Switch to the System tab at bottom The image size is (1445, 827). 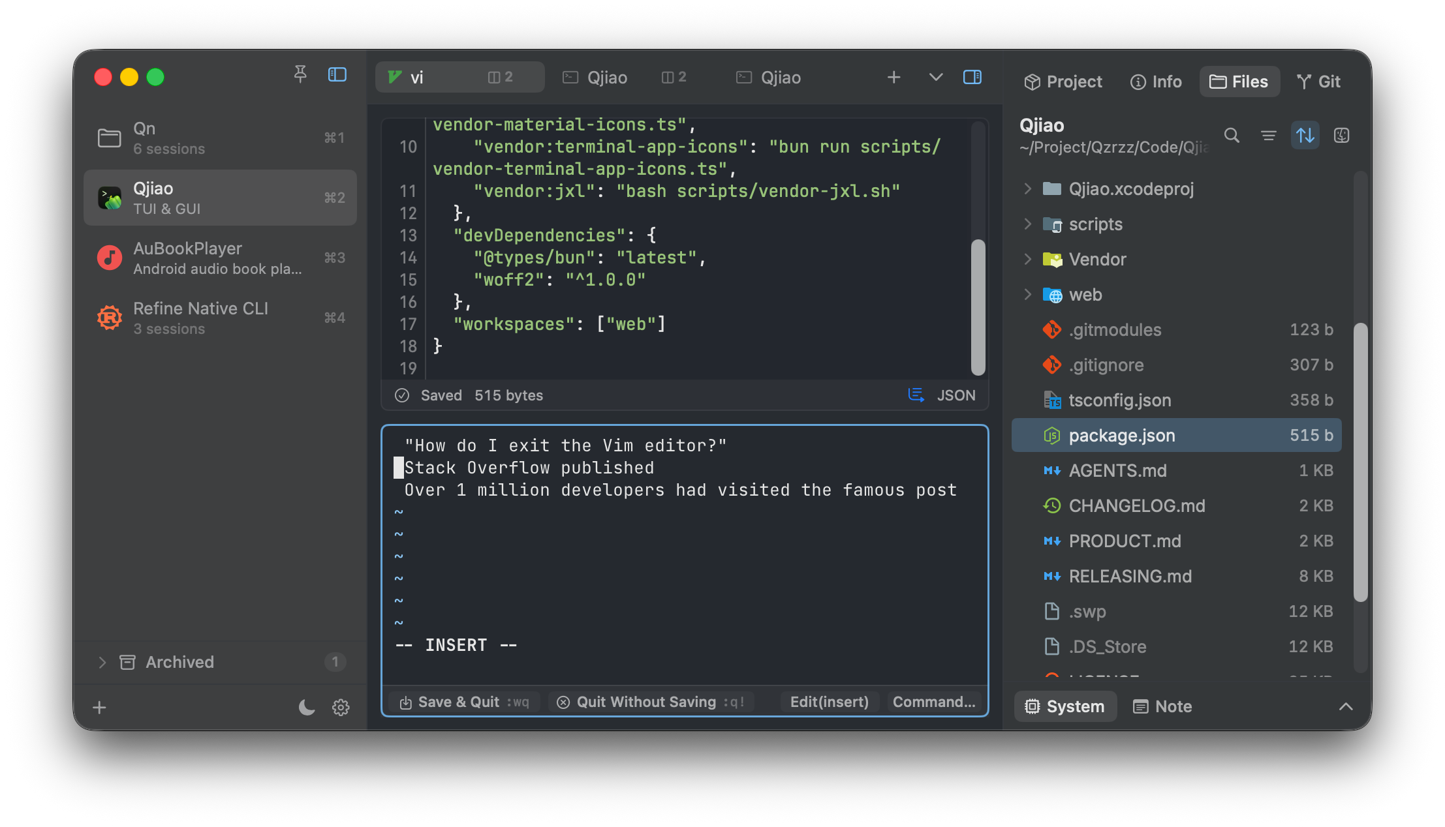[1065, 706]
